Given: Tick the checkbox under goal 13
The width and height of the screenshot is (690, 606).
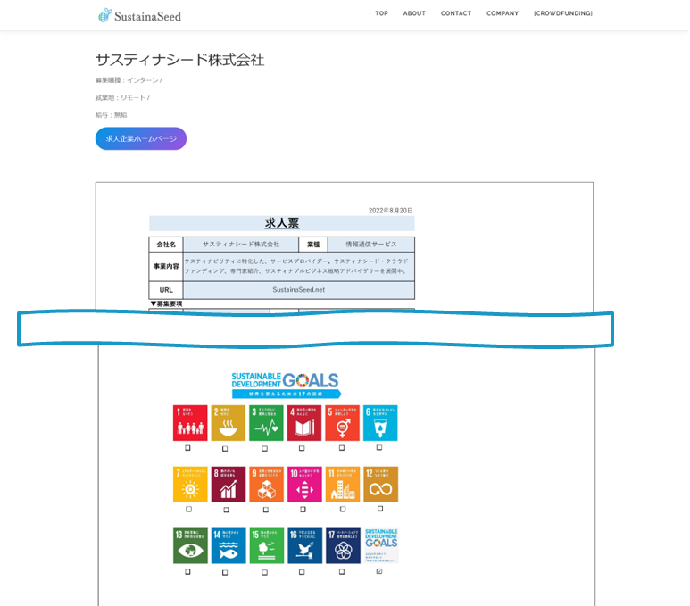Looking at the screenshot, I should tap(188, 571).
